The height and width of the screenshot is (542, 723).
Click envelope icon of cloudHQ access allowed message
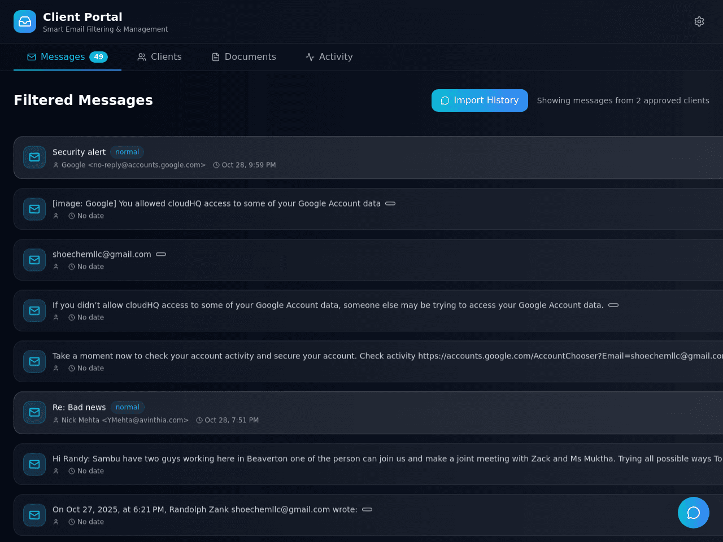click(x=34, y=209)
